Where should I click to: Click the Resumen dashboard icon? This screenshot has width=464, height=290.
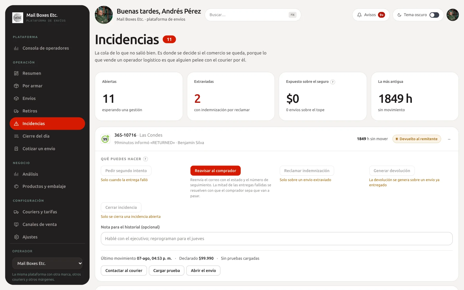(16, 73)
